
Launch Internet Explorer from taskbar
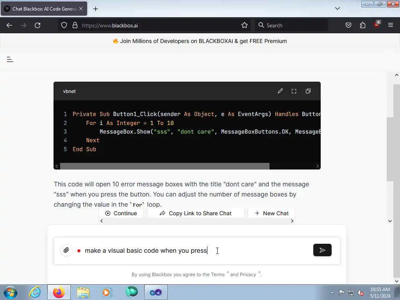click(35, 292)
